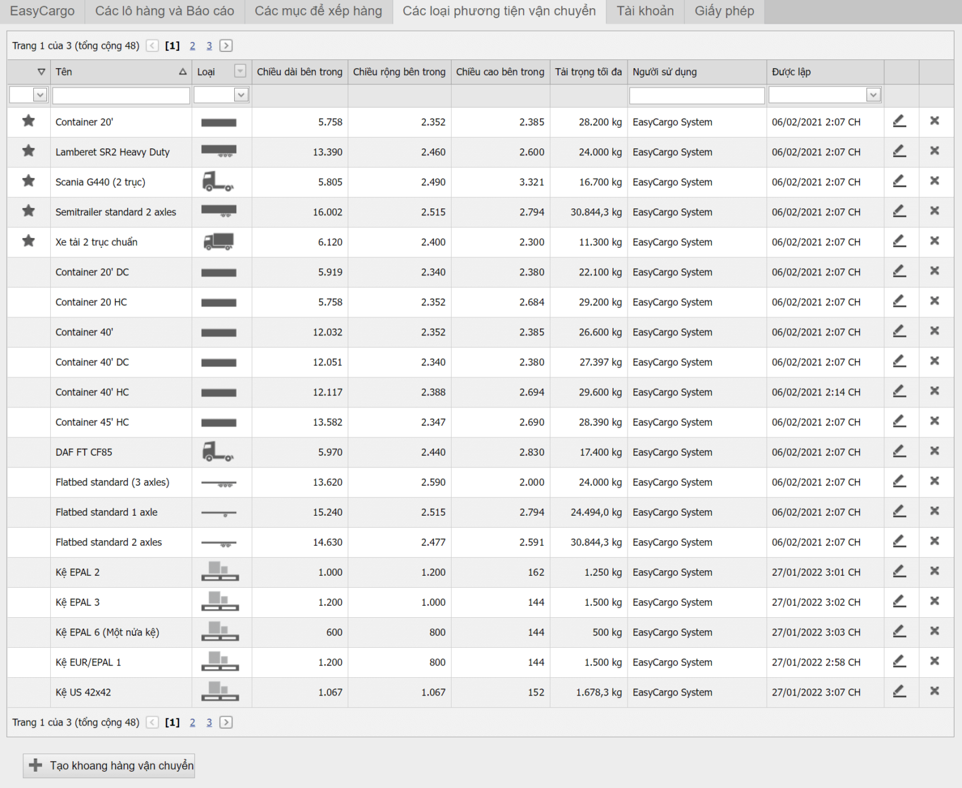Unfavorite the Container 20' star
Image resolution: width=962 pixels, height=788 pixels.
(28, 121)
